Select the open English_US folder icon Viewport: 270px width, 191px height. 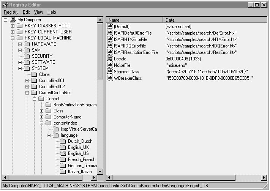click(63, 153)
